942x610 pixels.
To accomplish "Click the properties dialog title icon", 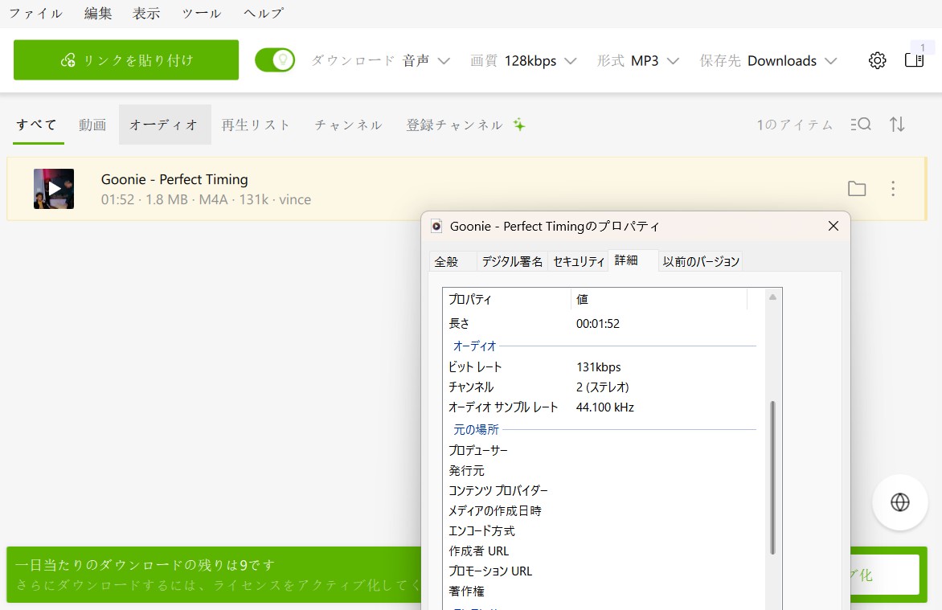I will [436, 226].
